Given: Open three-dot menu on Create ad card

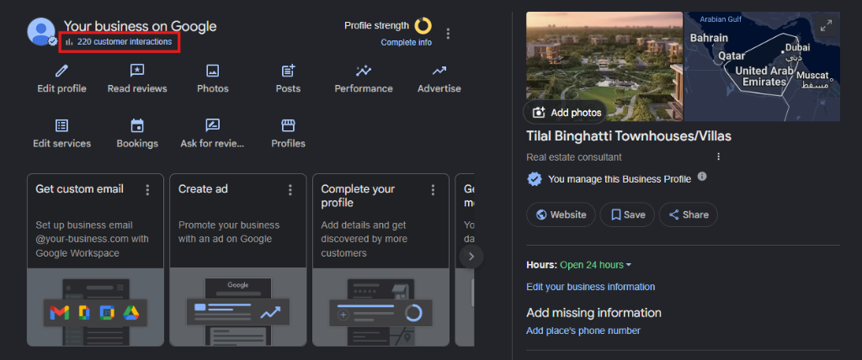Looking at the screenshot, I should pyautogui.click(x=290, y=189).
